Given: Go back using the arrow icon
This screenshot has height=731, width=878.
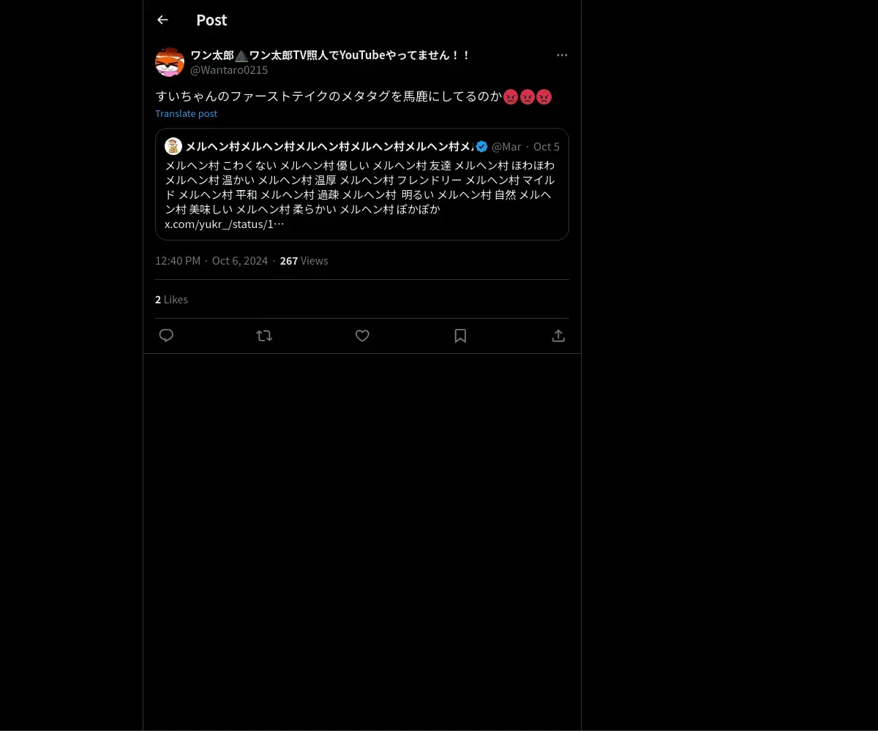Looking at the screenshot, I should tap(162, 20).
